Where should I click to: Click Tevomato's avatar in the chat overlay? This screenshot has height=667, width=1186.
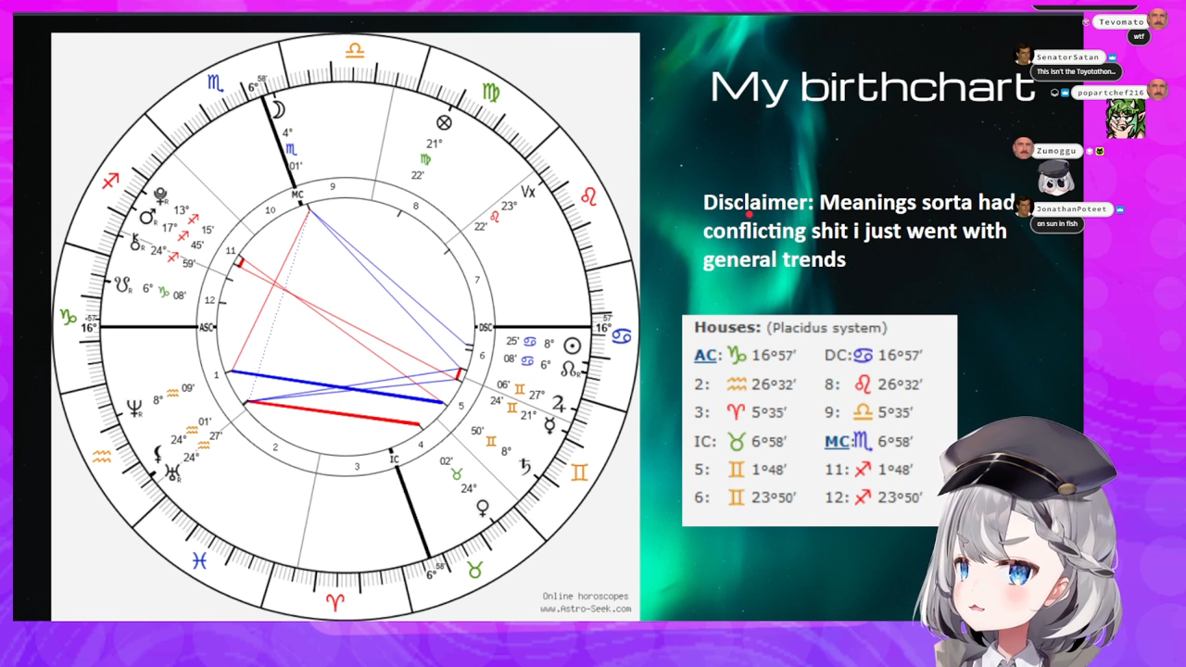1157,19
